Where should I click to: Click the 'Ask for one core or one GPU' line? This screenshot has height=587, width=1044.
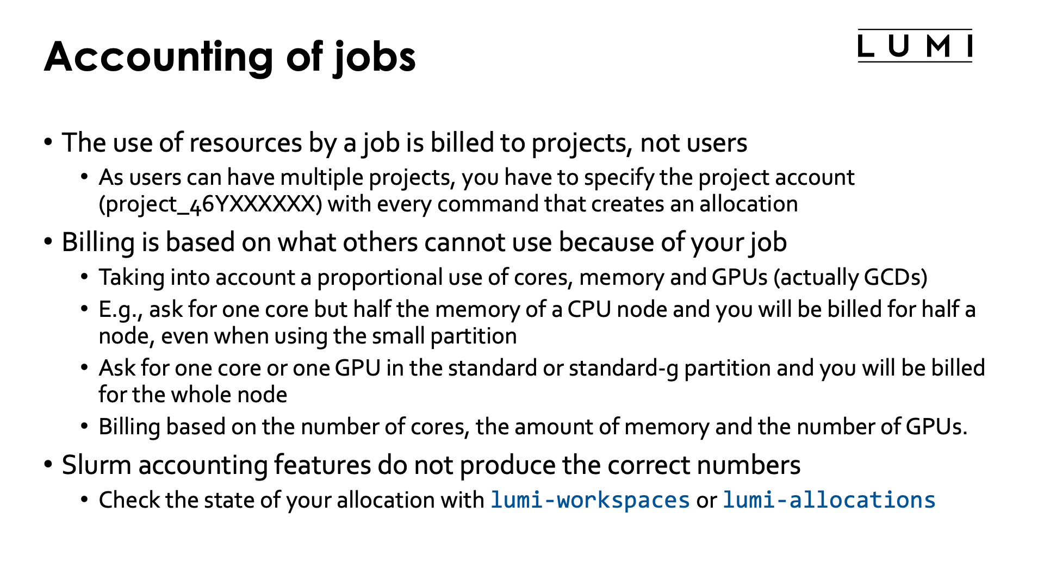pos(541,368)
